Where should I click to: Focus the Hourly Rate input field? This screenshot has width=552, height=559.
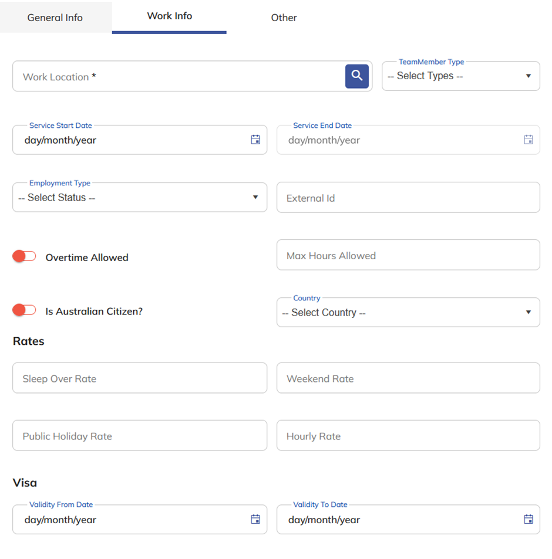click(x=408, y=436)
